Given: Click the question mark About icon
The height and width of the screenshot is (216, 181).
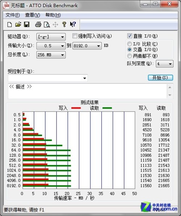Looking at the screenshot, I should [x=64, y=25].
